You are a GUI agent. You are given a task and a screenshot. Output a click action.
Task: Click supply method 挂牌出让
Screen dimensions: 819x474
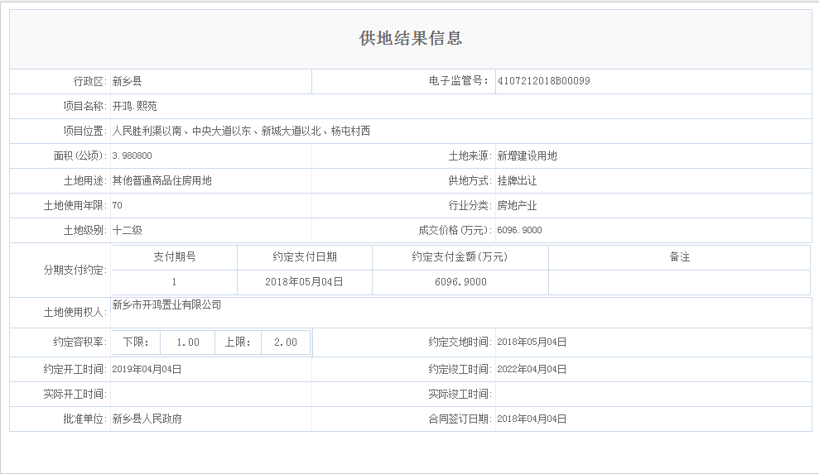[517, 180]
